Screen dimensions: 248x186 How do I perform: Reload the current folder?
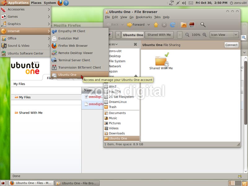pos(173,25)
